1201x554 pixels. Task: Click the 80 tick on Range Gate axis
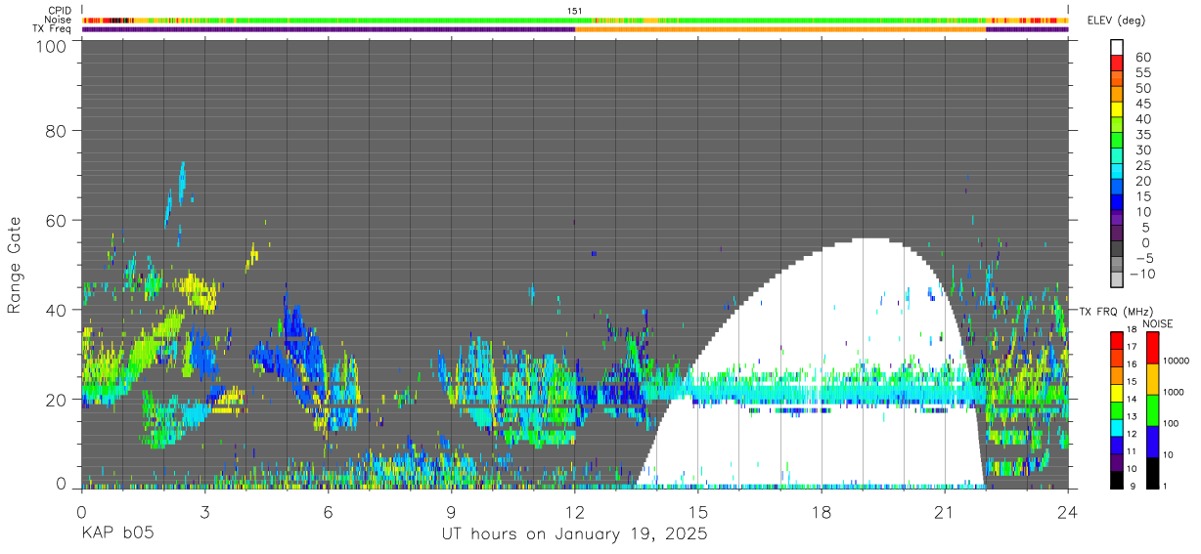[58, 130]
